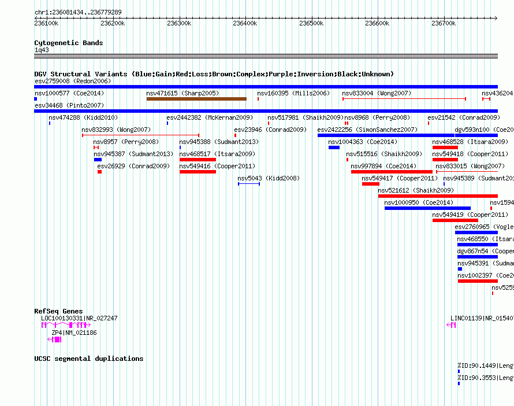
Task: Click the %ID:90.1449 segmental duplication marker
Action: click(x=459, y=371)
